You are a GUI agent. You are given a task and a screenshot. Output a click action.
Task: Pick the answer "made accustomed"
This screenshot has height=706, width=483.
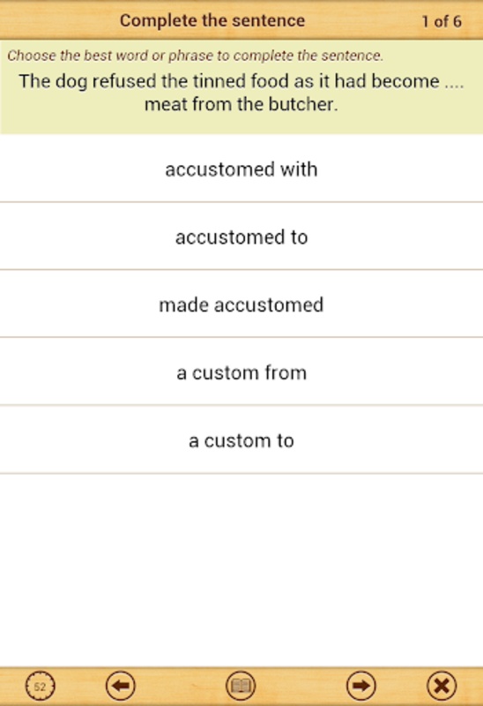tap(241, 304)
